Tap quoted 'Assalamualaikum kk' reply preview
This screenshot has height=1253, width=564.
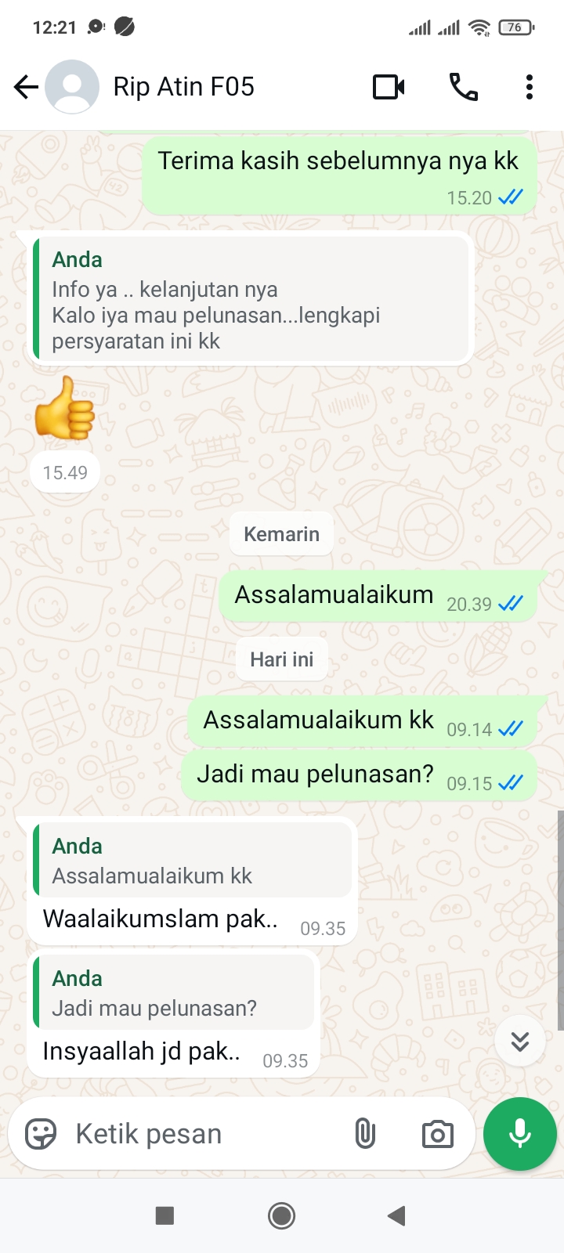(x=192, y=860)
